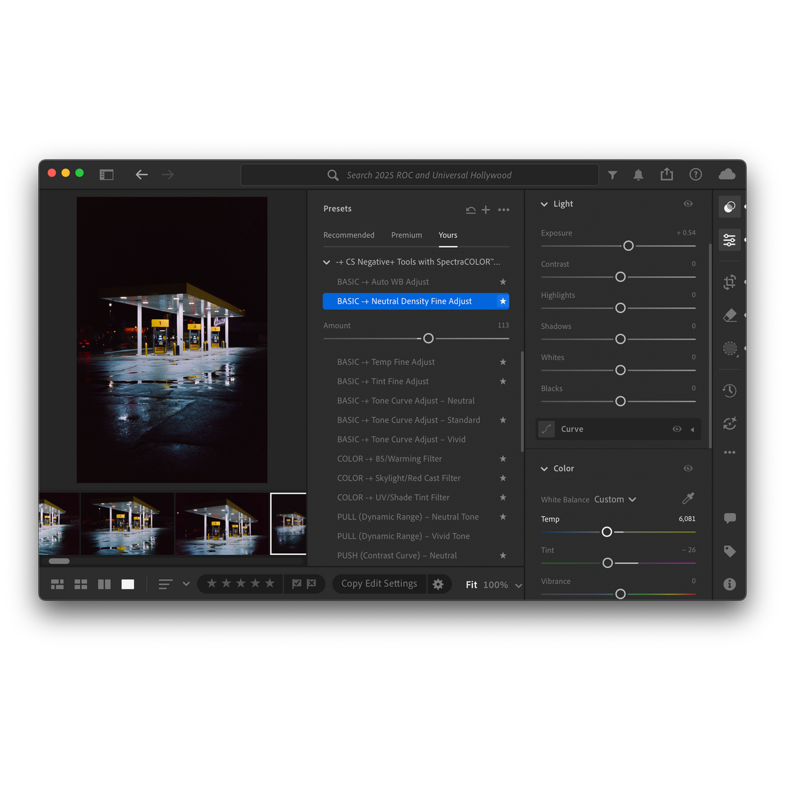Hide the Light adjustments with the eye toggle
785x785 pixels.
(x=687, y=204)
